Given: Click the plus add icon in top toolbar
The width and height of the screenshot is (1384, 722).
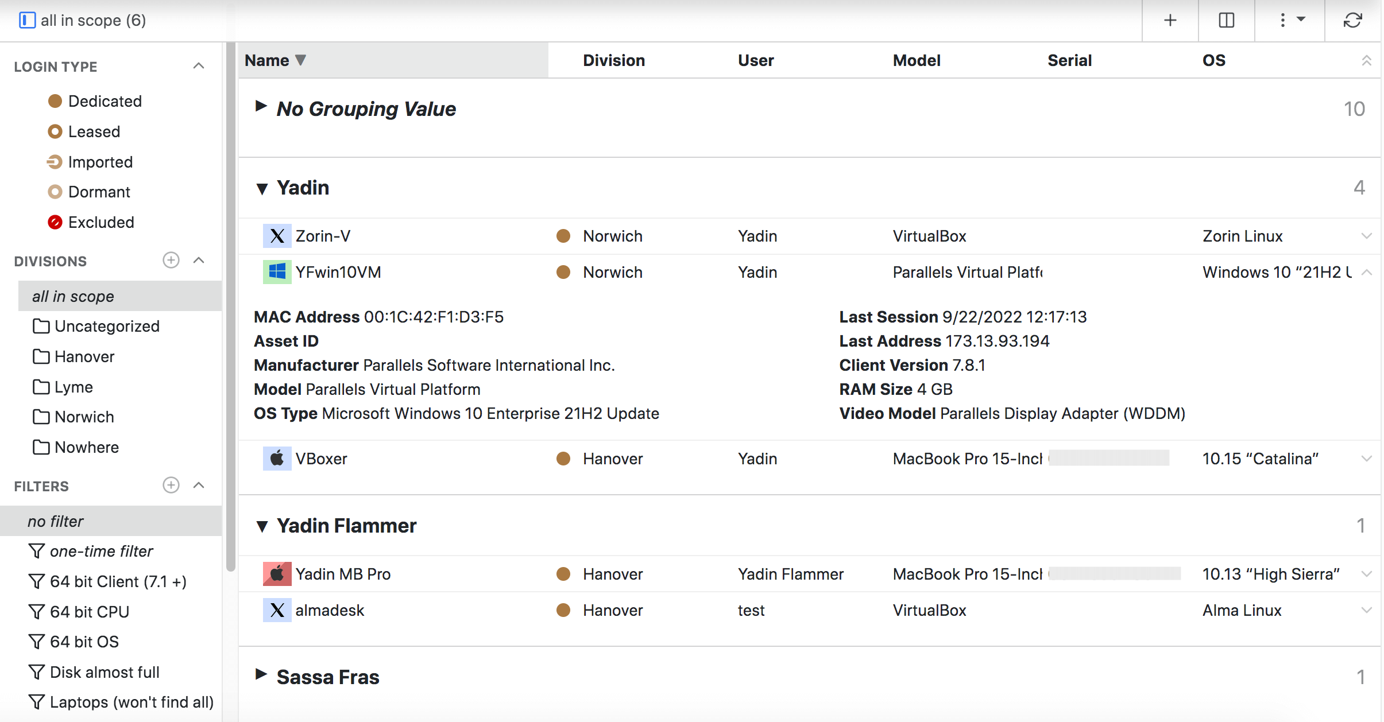Looking at the screenshot, I should pos(1170,21).
